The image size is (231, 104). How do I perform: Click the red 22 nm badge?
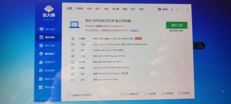pyautogui.click(x=138, y=39)
